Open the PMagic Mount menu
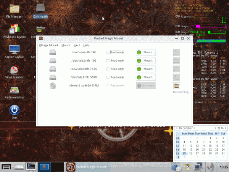This screenshot has height=172, width=229. [x=48, y=45]
